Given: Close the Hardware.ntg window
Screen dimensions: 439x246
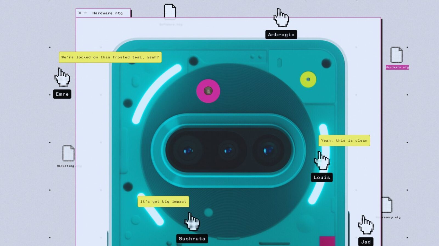Looking at the screenshot, I should pos(80,13).
